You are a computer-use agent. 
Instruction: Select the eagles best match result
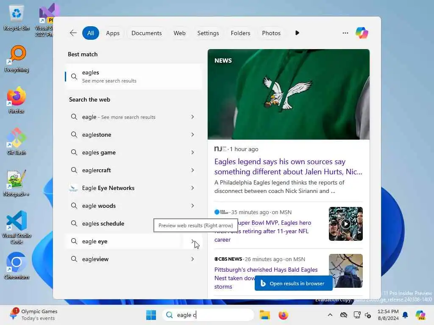click(x=134, y=77)
